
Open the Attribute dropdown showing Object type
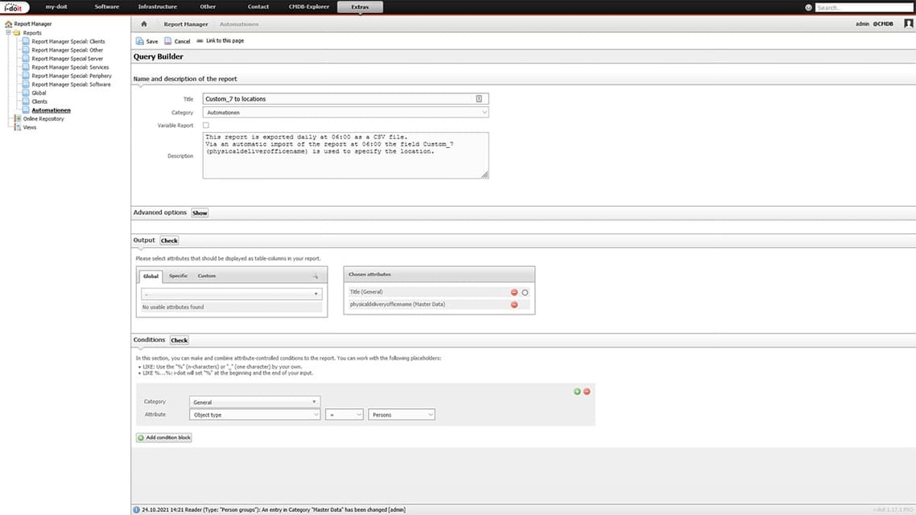click(254, 414)
